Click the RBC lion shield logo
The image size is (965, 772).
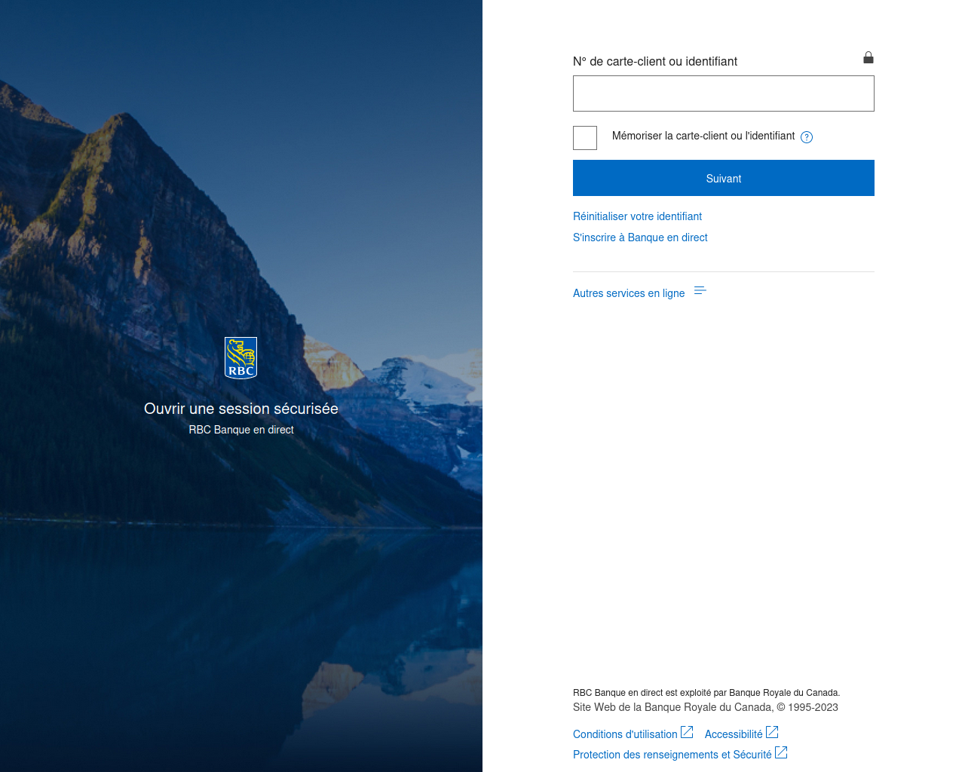241,357
